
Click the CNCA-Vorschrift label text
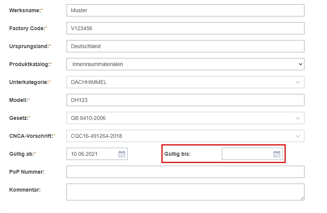(x=31, y=136)
